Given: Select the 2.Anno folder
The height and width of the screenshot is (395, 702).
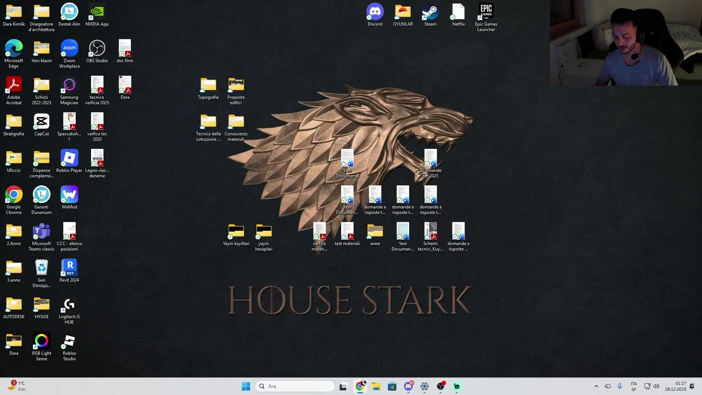Looking at the screenshot, I should pos(14,234).
